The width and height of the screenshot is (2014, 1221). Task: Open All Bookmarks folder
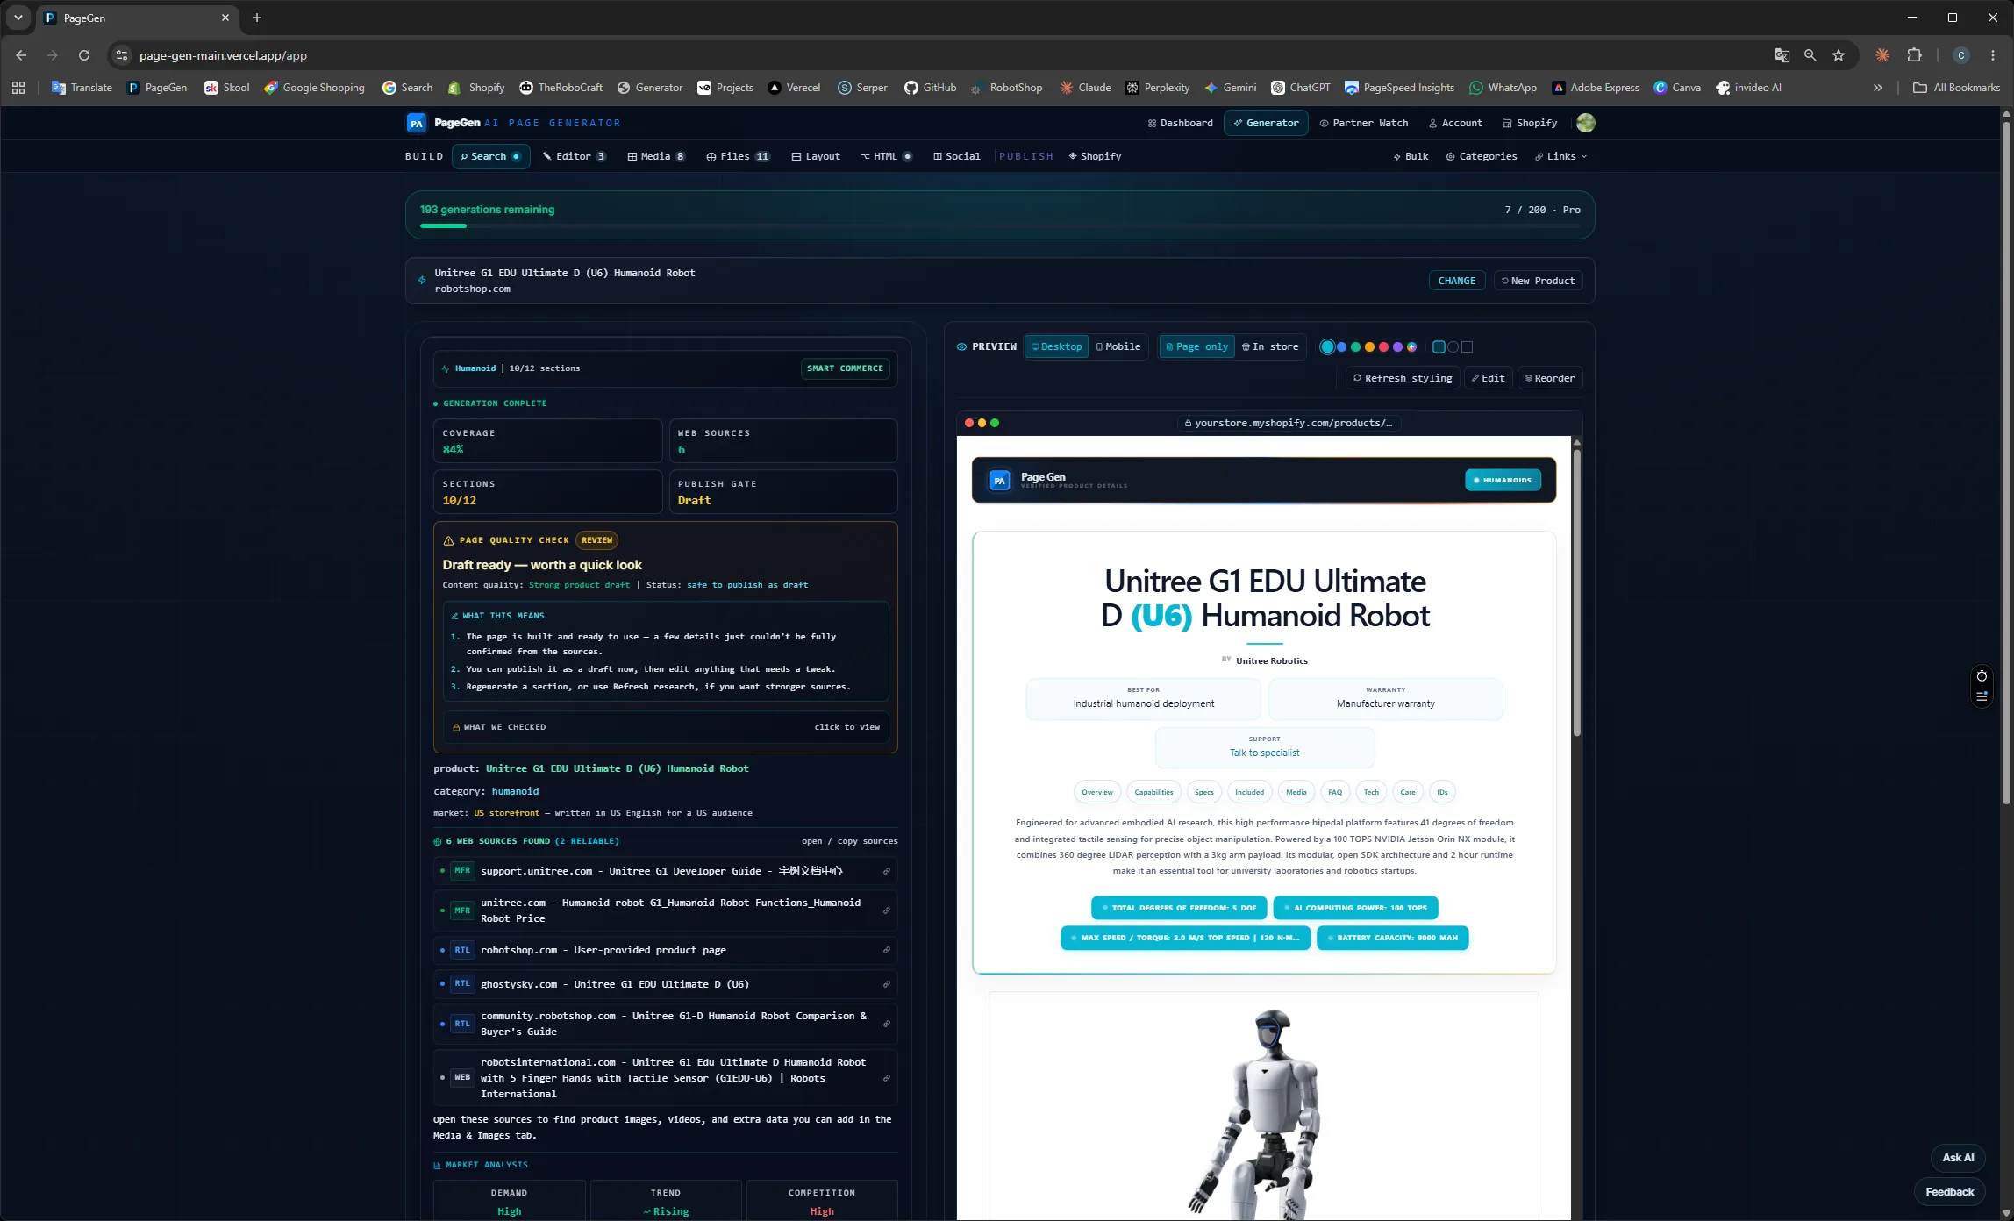point(1956,88)
